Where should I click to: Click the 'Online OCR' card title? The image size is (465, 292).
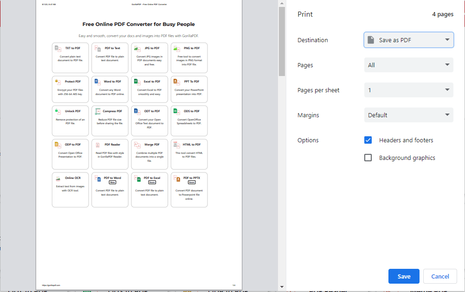[73, 178]
